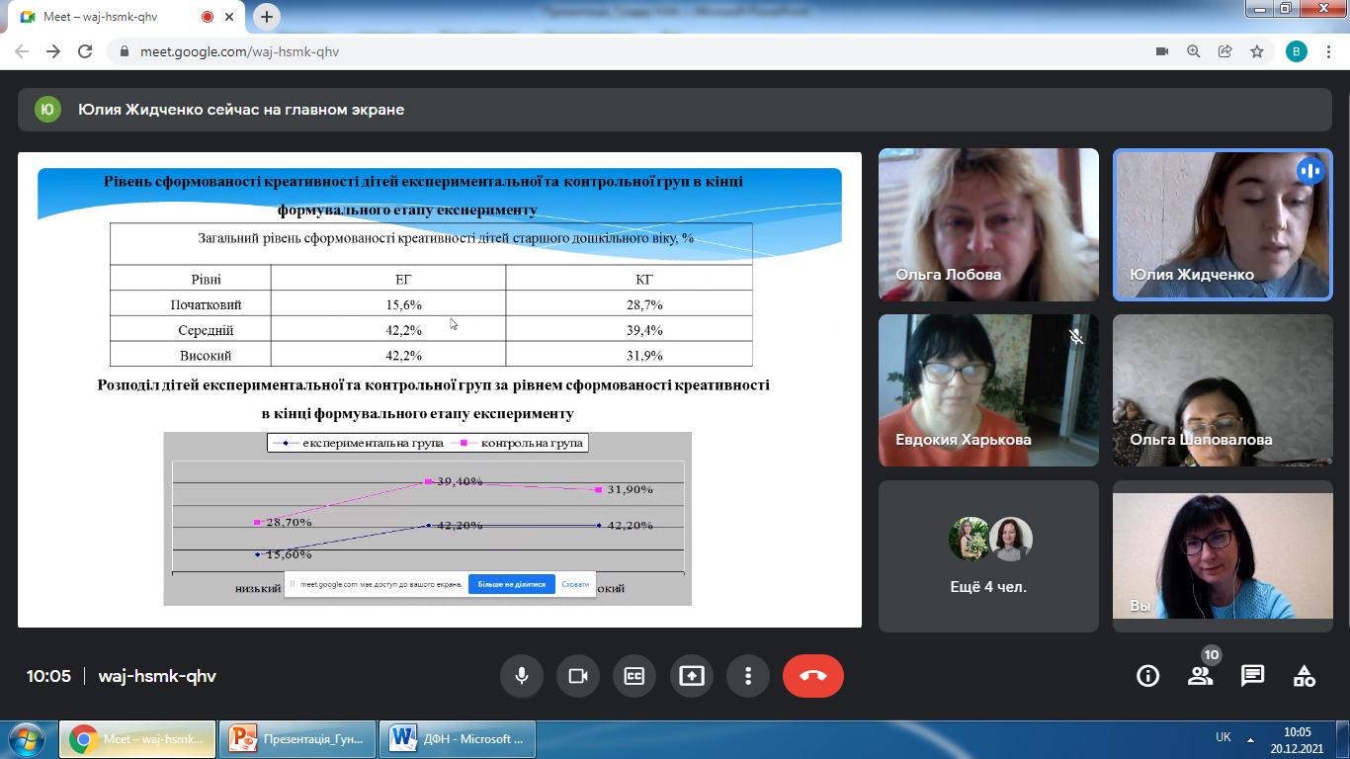Click address bar with meet.google.com URL
The width and height of the screenshot is (1350, 759).
(x=239, y=51)
